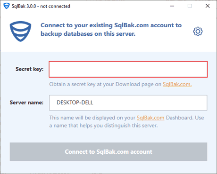This screenshot has height=174, width=217.
Task: Click title text 'SqlBak 3.0.0 - not connected'
Action: tap(41, 6)
